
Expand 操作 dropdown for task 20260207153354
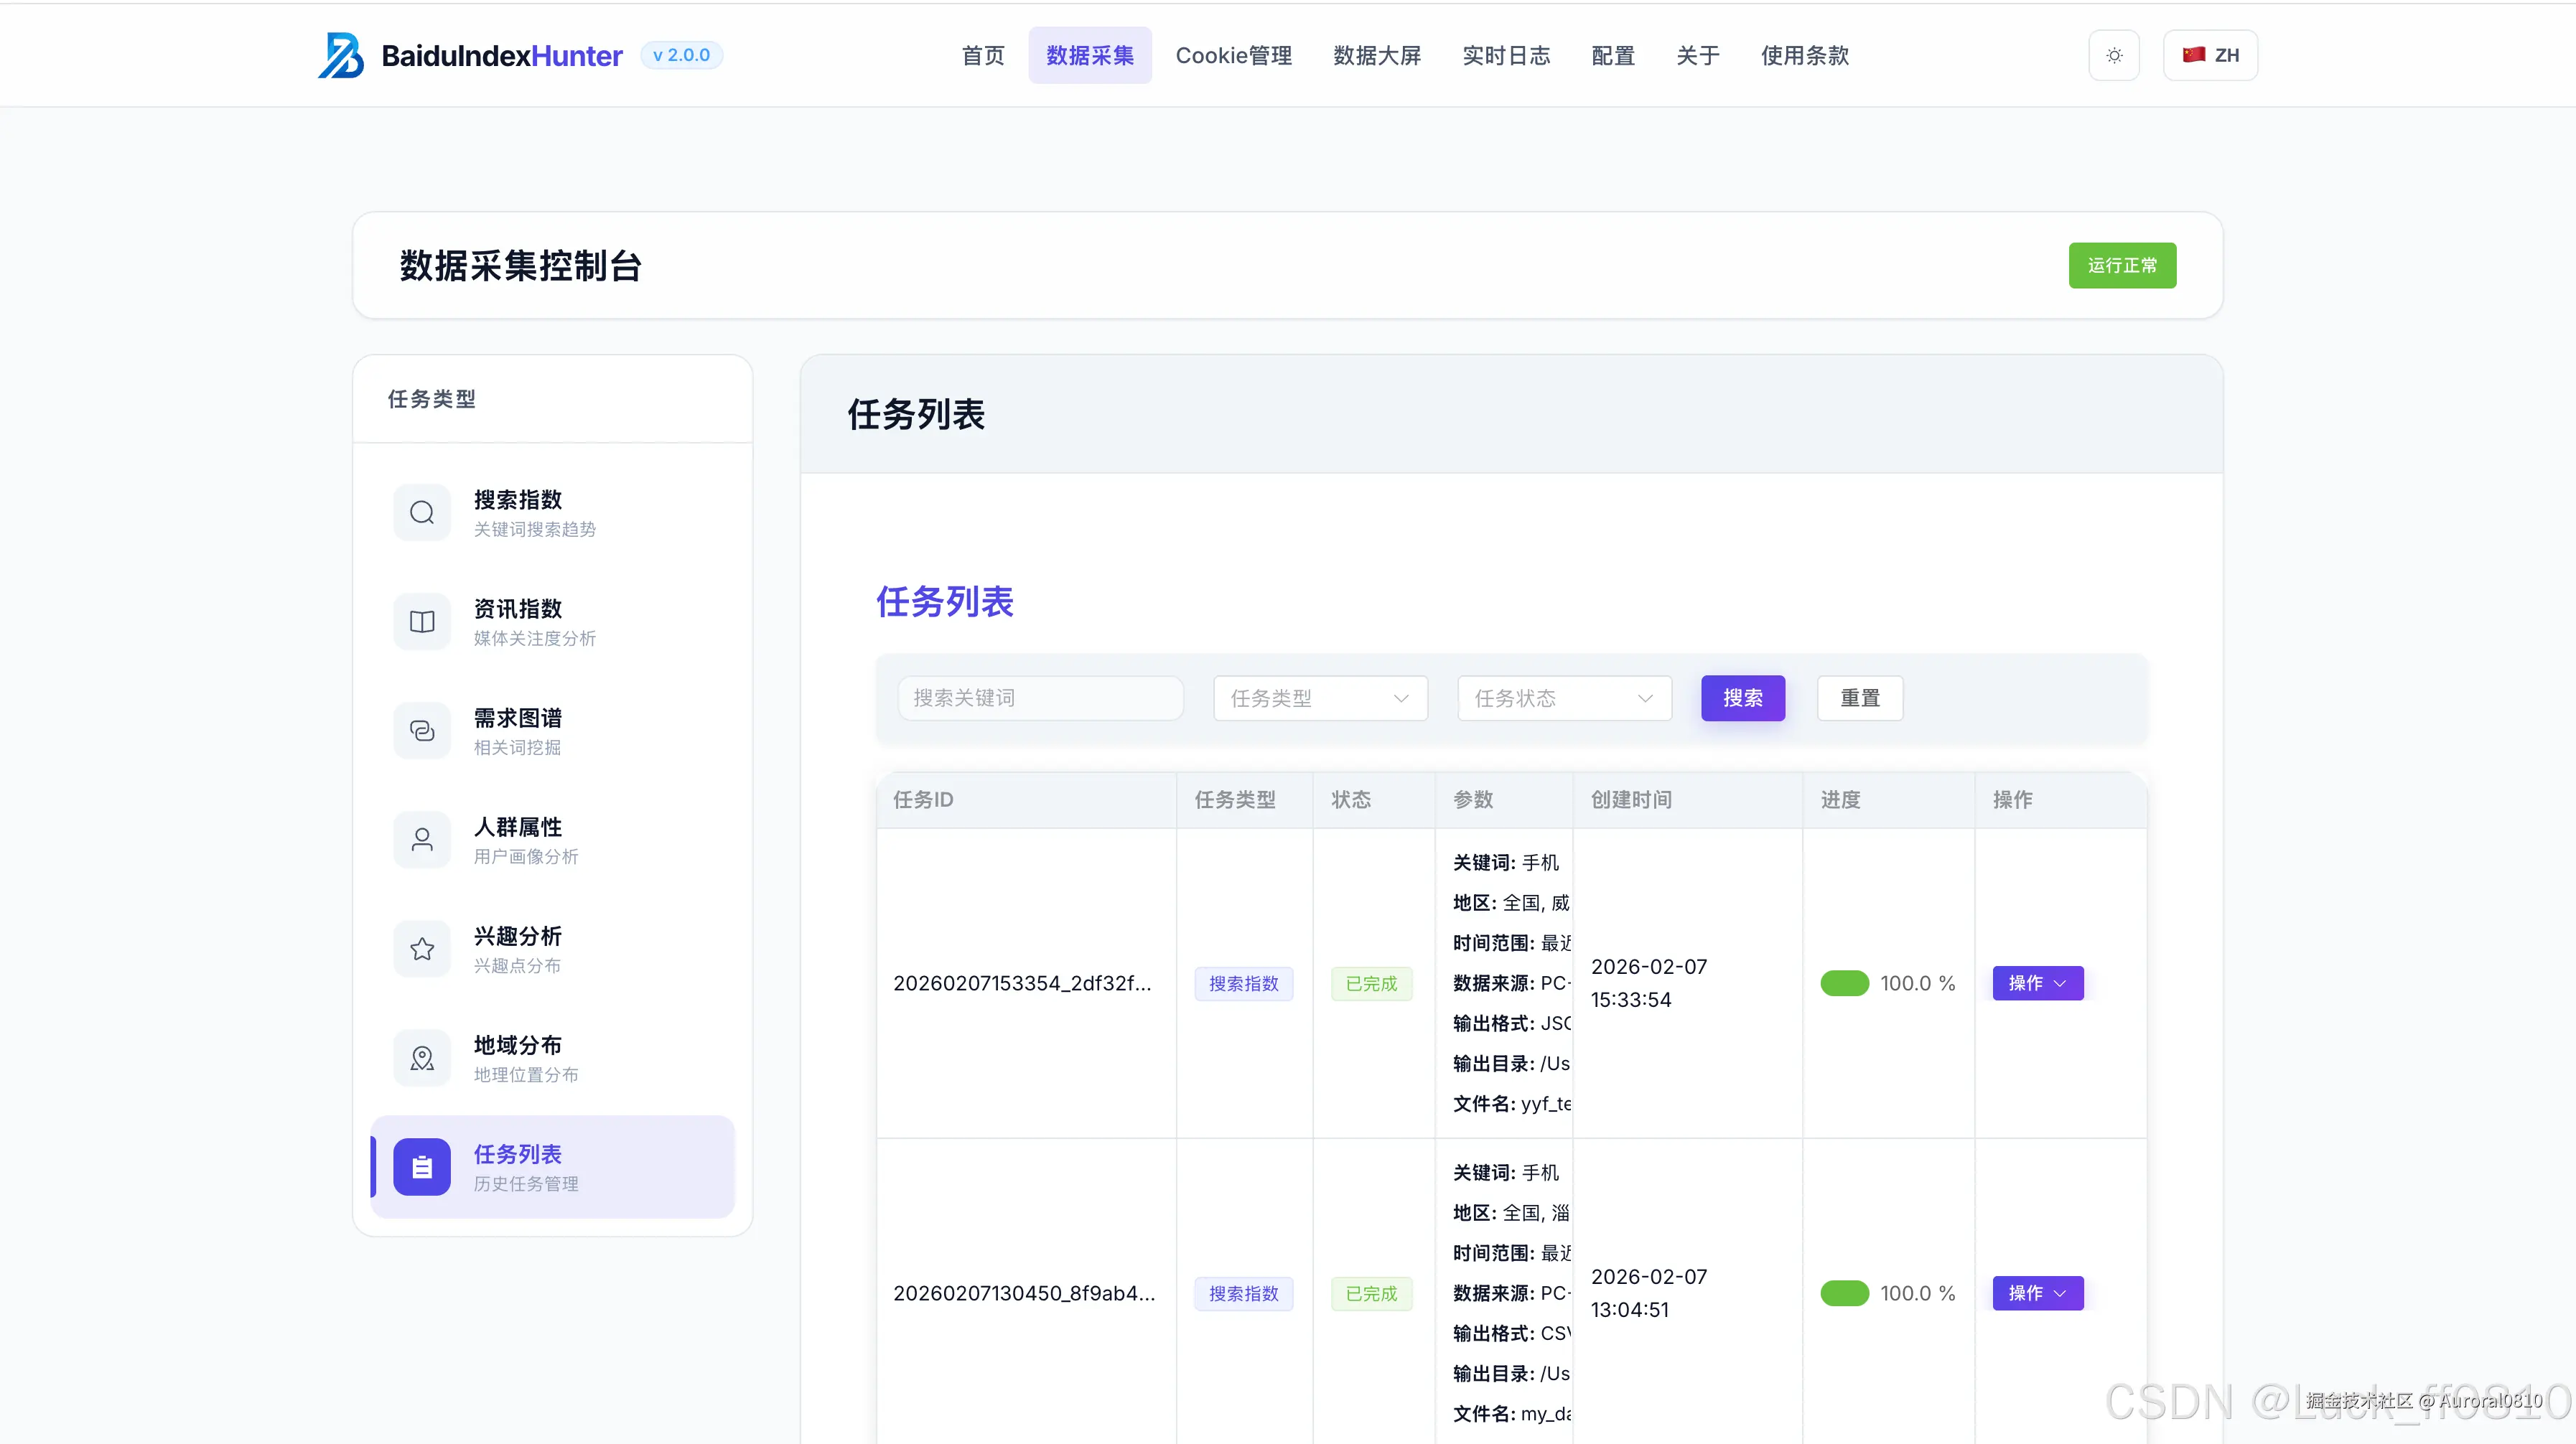click(x=2037, y=983)
